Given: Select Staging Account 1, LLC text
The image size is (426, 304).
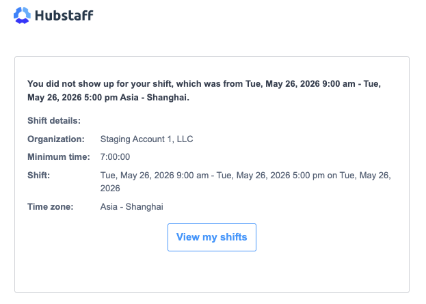Looking at the screenshot, I should [147, 139].
